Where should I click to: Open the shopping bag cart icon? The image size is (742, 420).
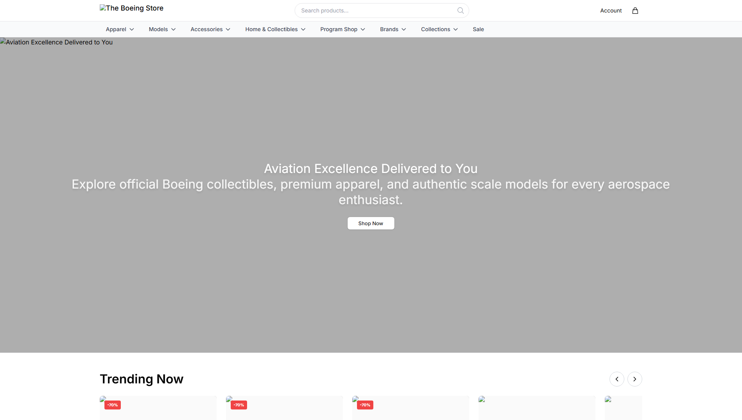coord(635,11)
